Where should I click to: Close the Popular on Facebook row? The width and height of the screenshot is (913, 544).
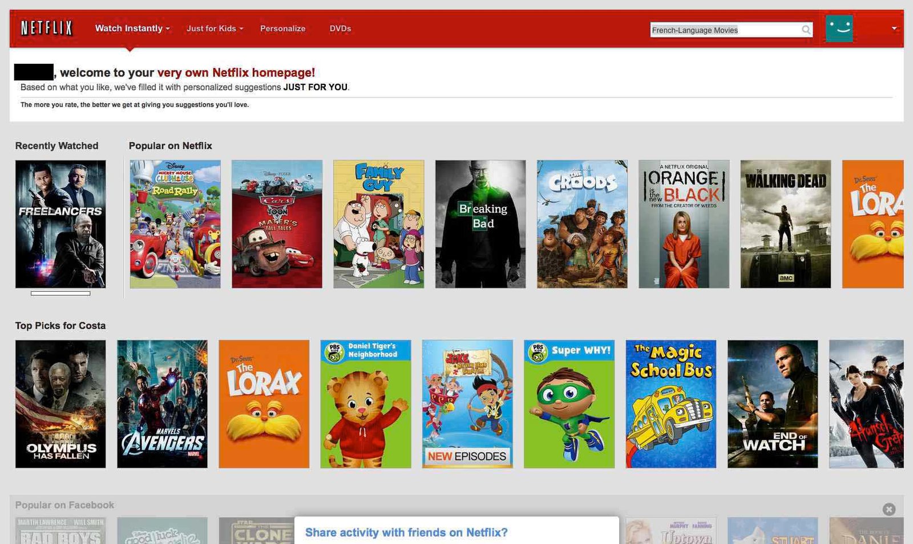[889, 509]
